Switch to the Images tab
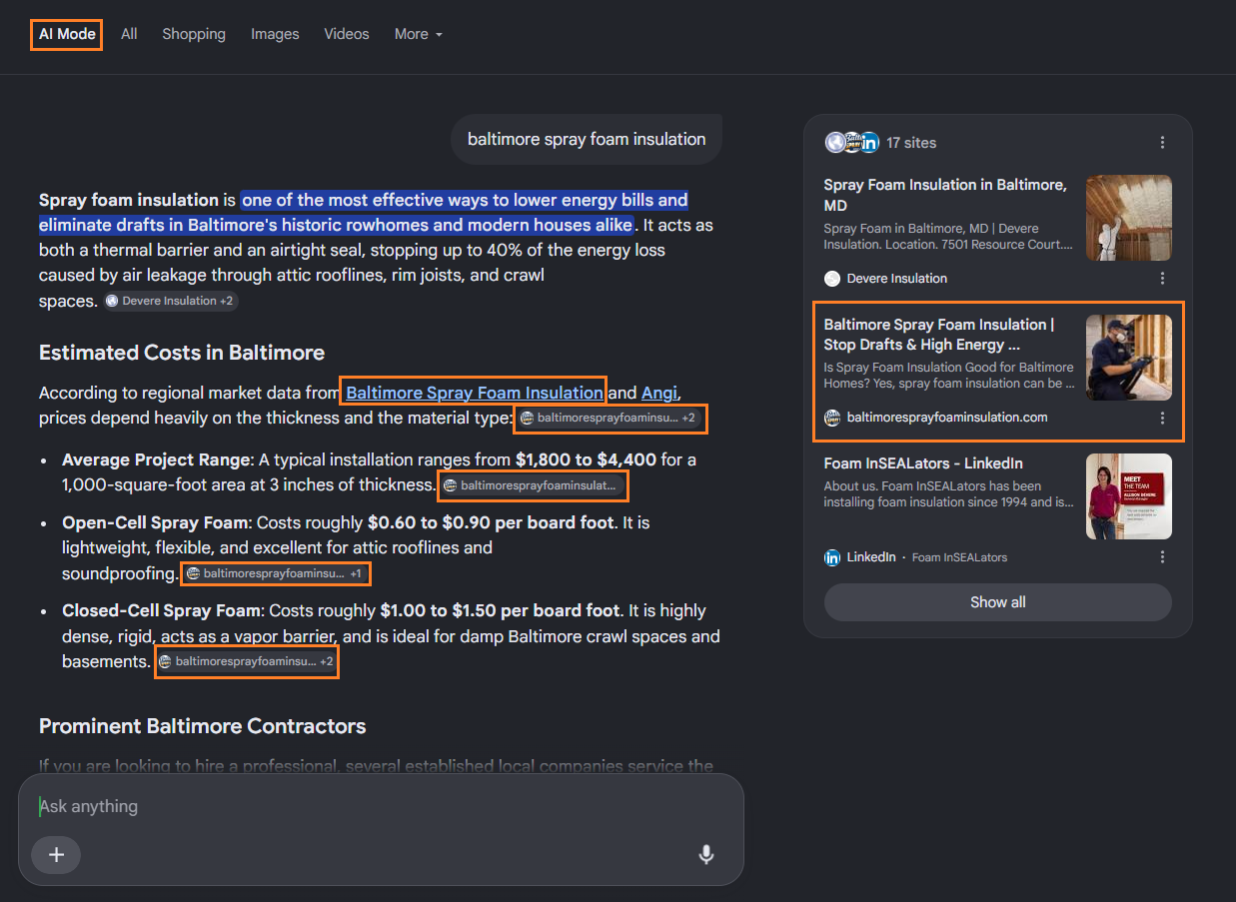1236x902 pixels. (275, 34)
